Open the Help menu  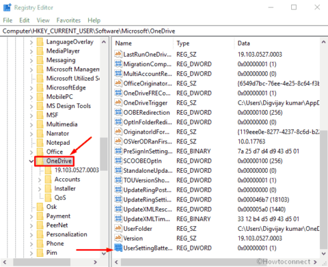94,20
